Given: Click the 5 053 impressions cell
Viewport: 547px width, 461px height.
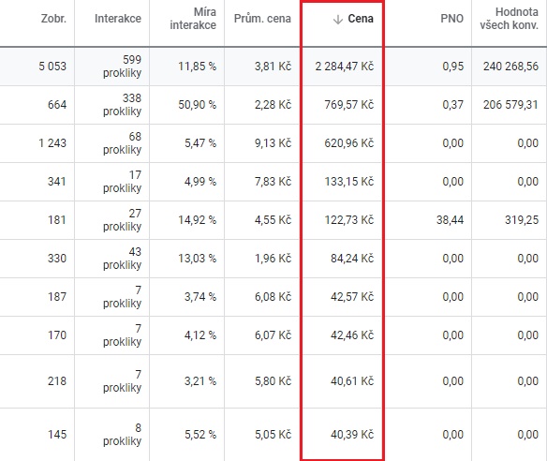Looking at the screenshot, I should point(52,67).
